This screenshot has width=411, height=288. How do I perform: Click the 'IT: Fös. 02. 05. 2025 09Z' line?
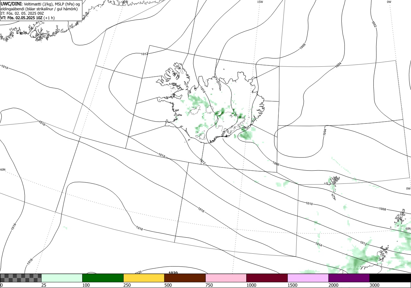pos(22,13)
